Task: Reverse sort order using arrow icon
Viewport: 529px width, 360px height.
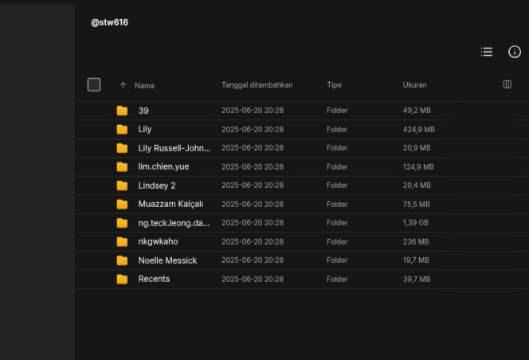Action: click(x=123, y=85)
